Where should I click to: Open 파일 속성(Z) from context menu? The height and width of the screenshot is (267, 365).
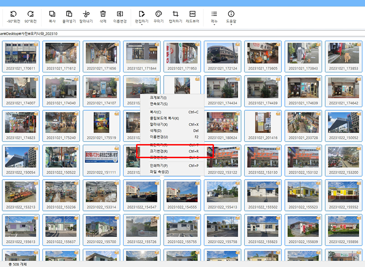coord(172,172)
